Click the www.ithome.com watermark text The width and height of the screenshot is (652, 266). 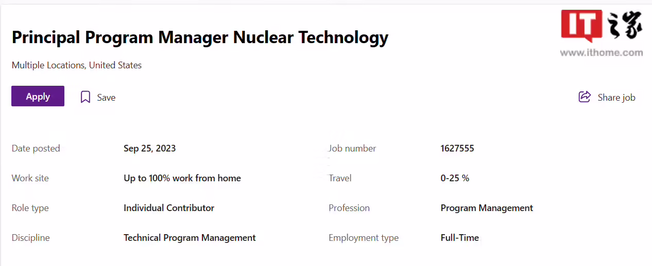click(601, 52)
